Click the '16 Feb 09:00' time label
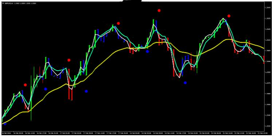274x137 pixels. 18,133
